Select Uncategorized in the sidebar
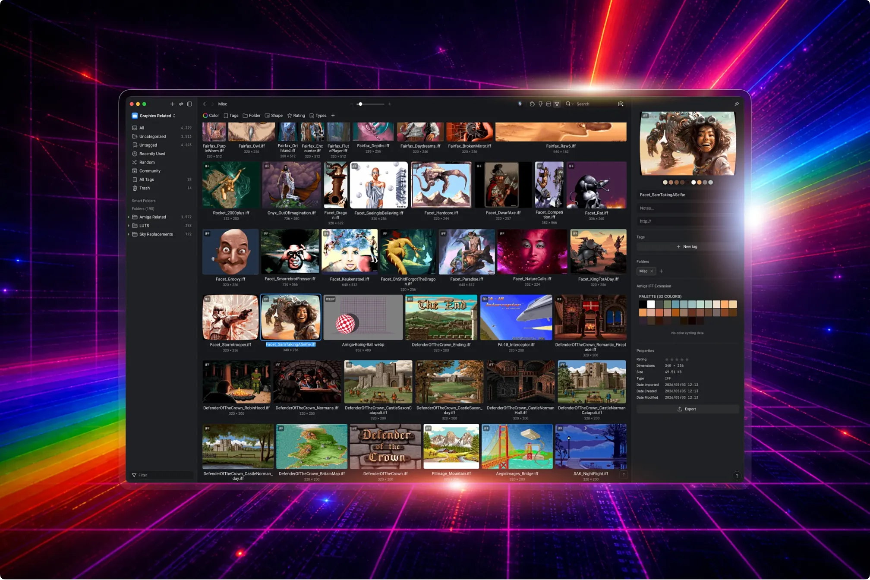The width and height of the screenshot is (870, 580). [x=162, y=136]
